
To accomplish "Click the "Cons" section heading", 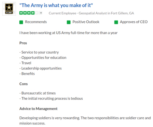I will tap(23, 84).
